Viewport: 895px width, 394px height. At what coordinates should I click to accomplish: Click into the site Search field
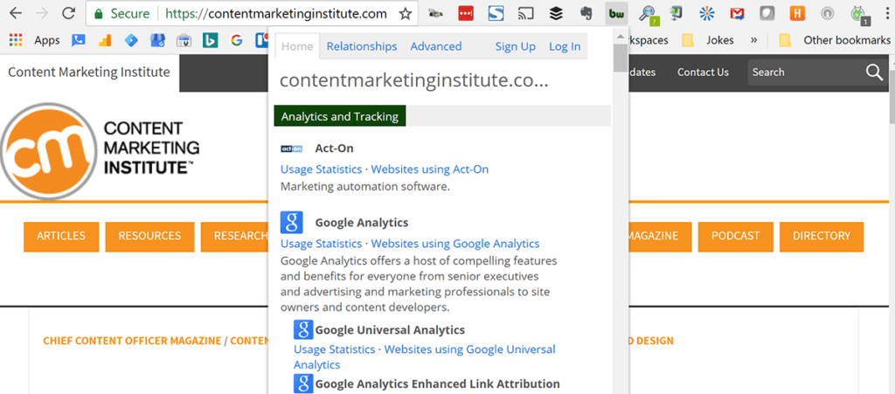coord(804,73)
